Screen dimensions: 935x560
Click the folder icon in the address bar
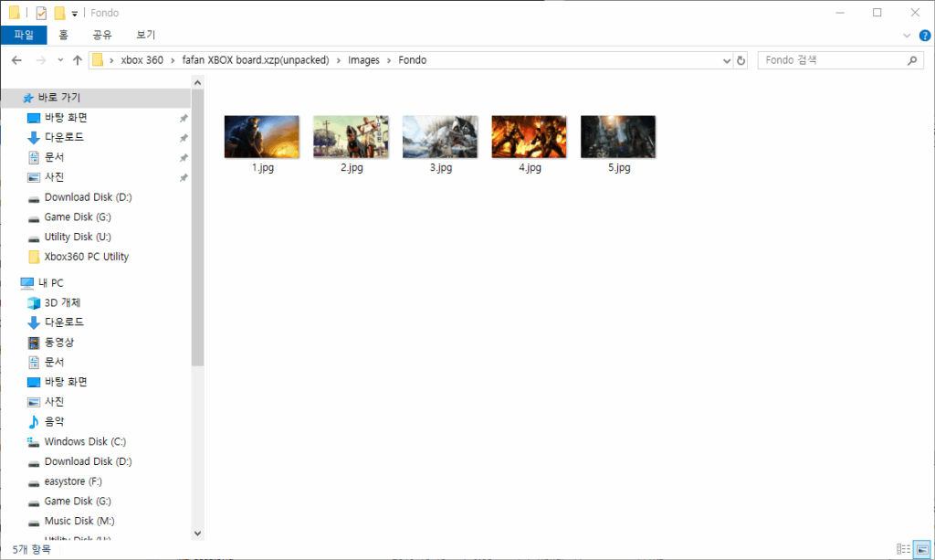(x=98, y=60)
